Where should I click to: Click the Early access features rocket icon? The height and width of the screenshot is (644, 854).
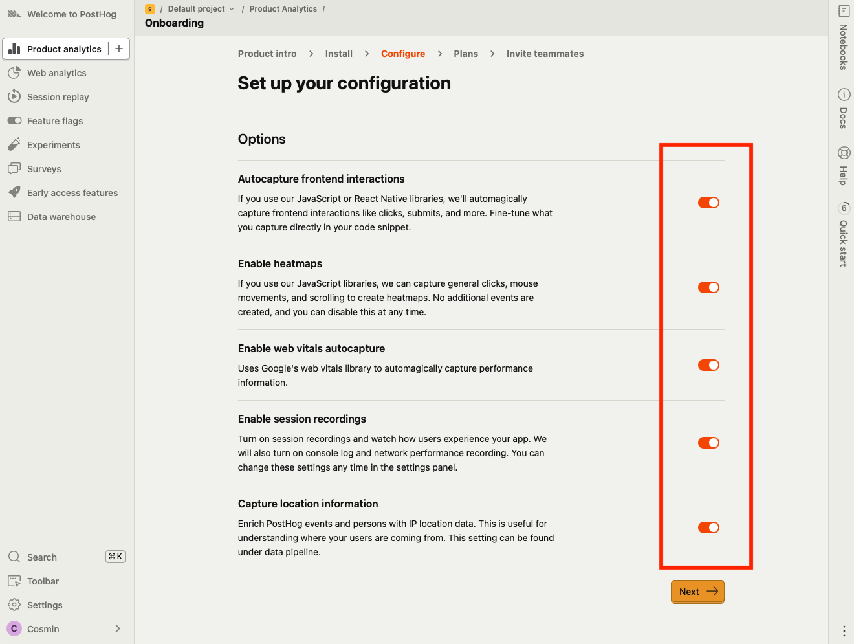(14, 192)
